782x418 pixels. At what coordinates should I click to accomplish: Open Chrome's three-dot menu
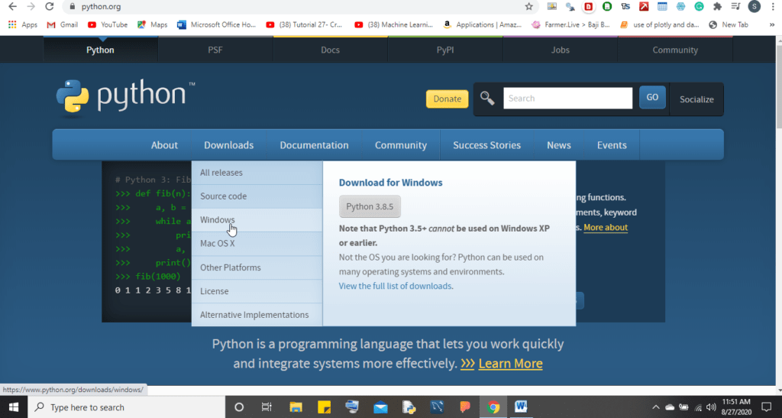coord(773,6)
